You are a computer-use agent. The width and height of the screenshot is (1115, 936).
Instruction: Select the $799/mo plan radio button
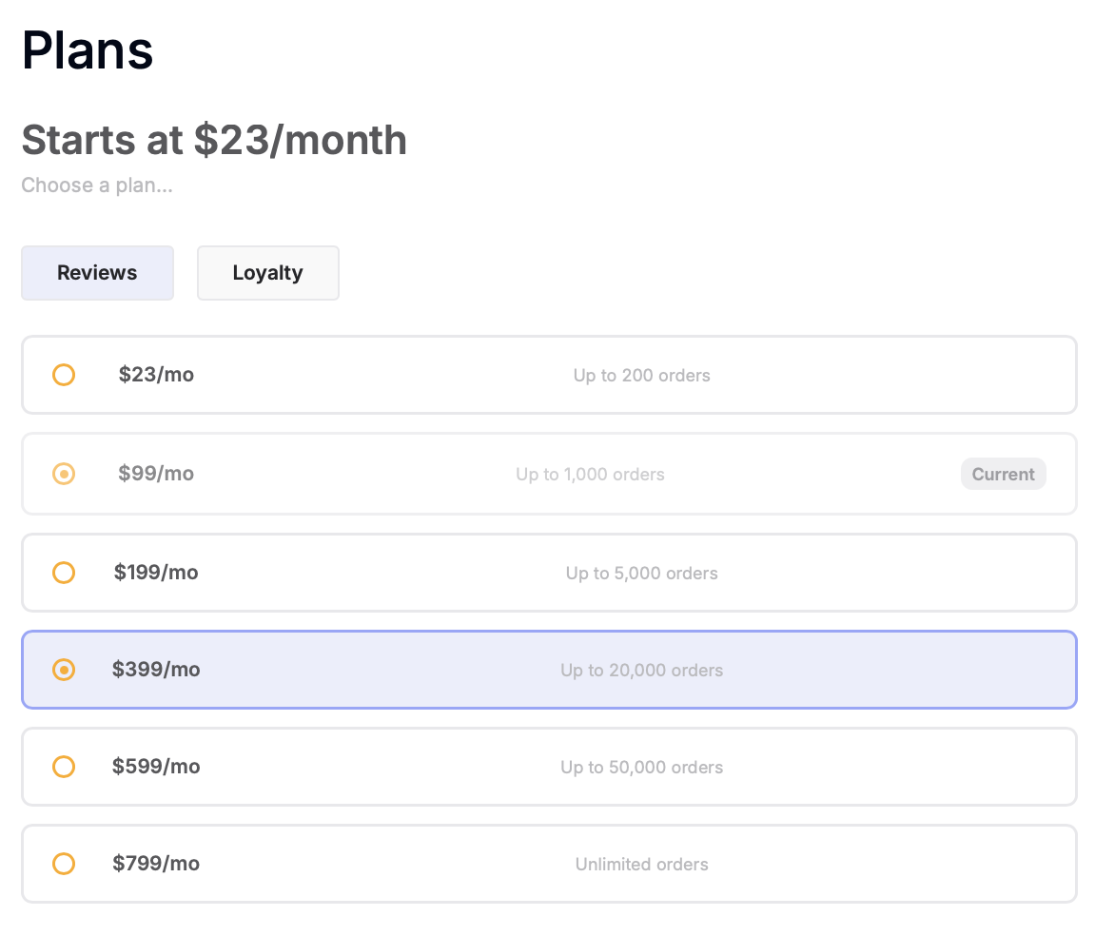click(64, 864)
